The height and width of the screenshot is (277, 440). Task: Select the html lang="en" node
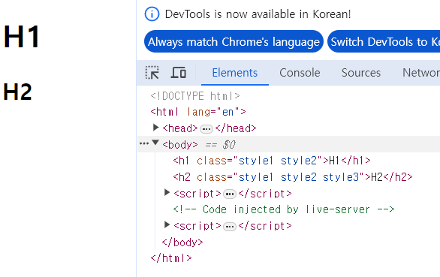(x=198, y=112)
